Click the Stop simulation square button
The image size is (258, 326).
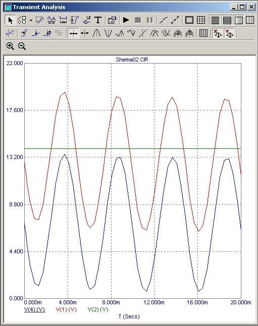138,20
